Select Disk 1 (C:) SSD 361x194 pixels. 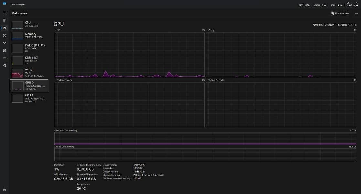point(29,60)
